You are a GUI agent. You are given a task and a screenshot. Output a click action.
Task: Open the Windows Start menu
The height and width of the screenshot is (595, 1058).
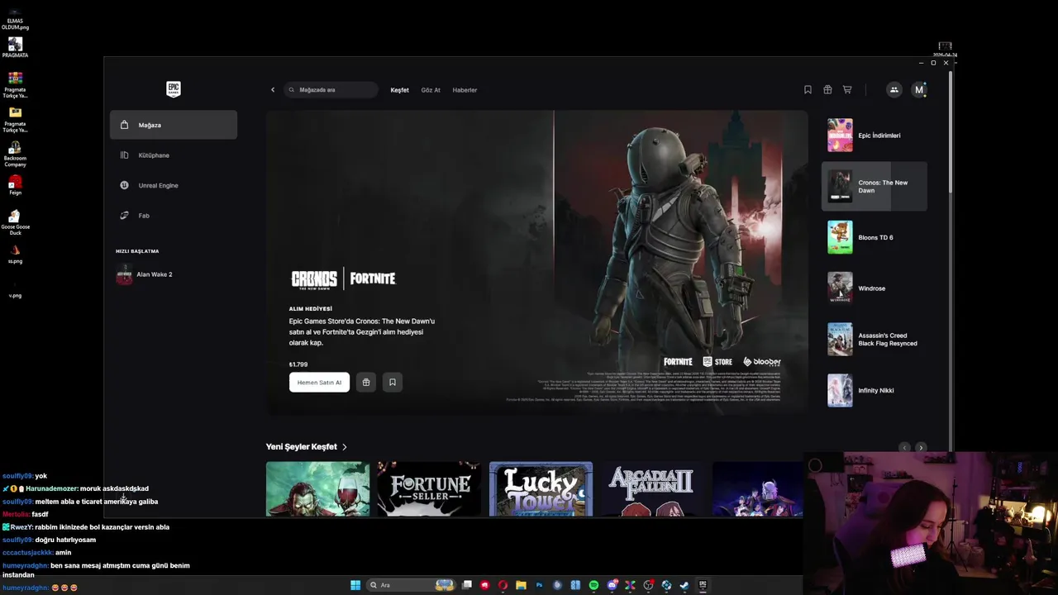[x=355, y=585]
